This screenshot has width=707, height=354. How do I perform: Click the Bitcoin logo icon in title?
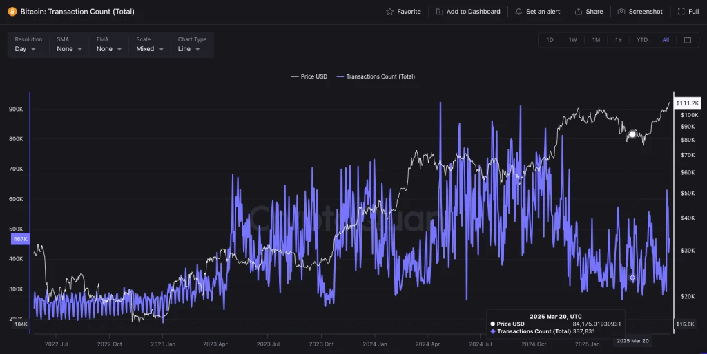click(12, 12)
